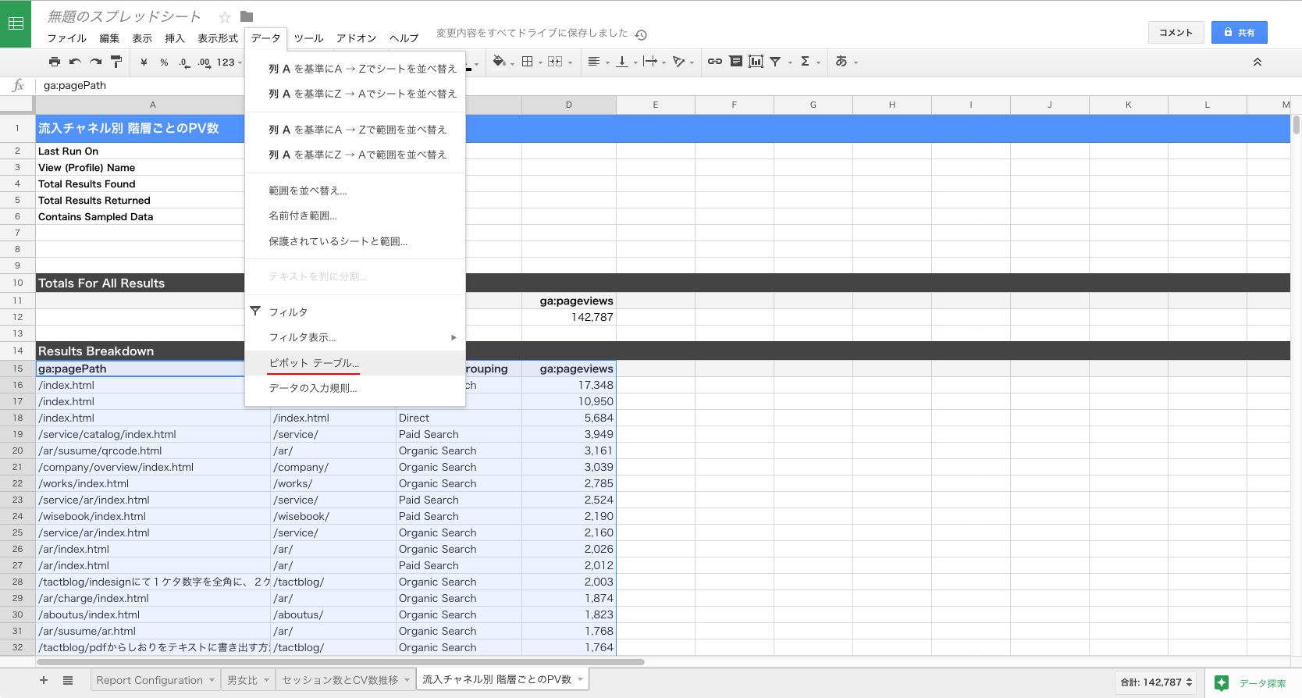
Task: Increase decimal places
Action: click(x=204, y=62)
